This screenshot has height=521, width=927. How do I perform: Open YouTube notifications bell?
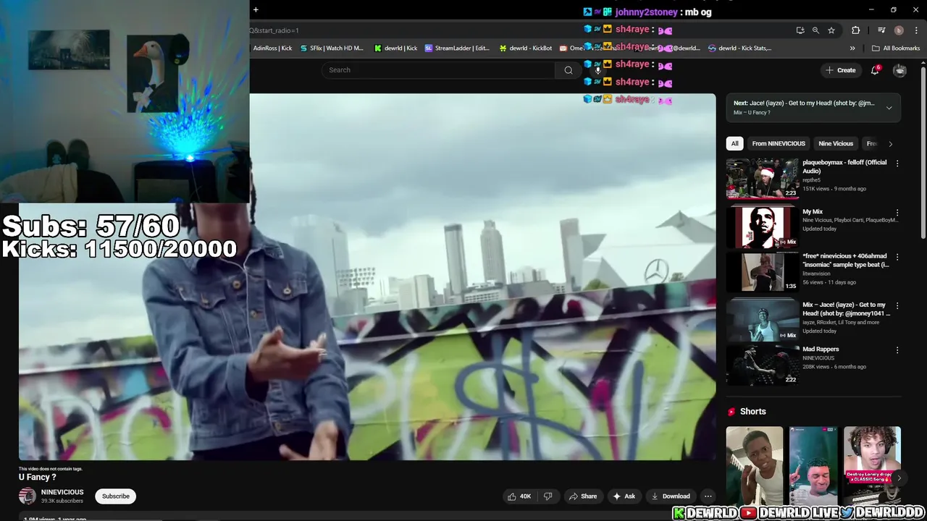(x=875, y=70)
